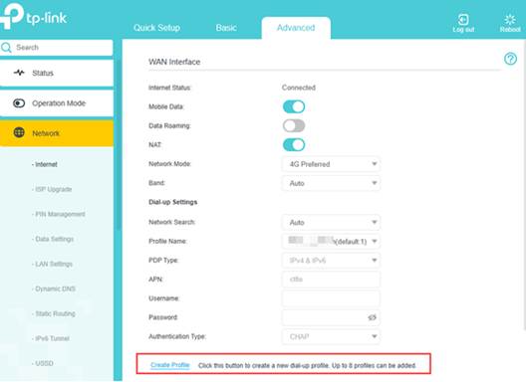The image size is (526, 382).
Task: Select the Network menu item
Action: coord(57,133)
